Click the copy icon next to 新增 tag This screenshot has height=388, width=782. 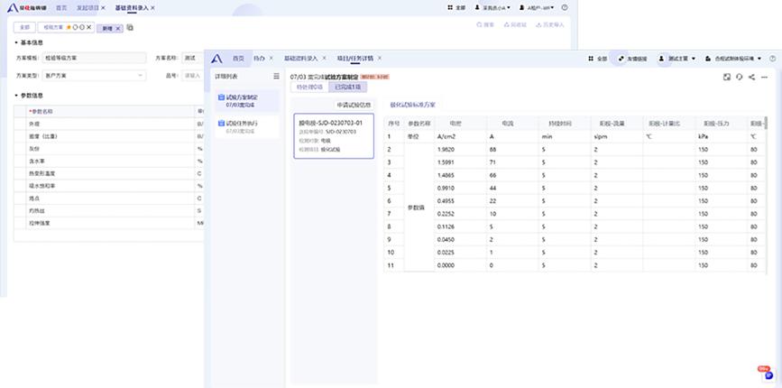click(x=130, y=28)
